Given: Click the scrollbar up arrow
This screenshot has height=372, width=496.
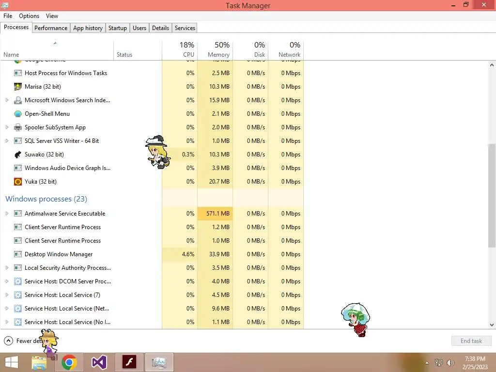Looking at the screenshot, I should click(x=492, y=65).
